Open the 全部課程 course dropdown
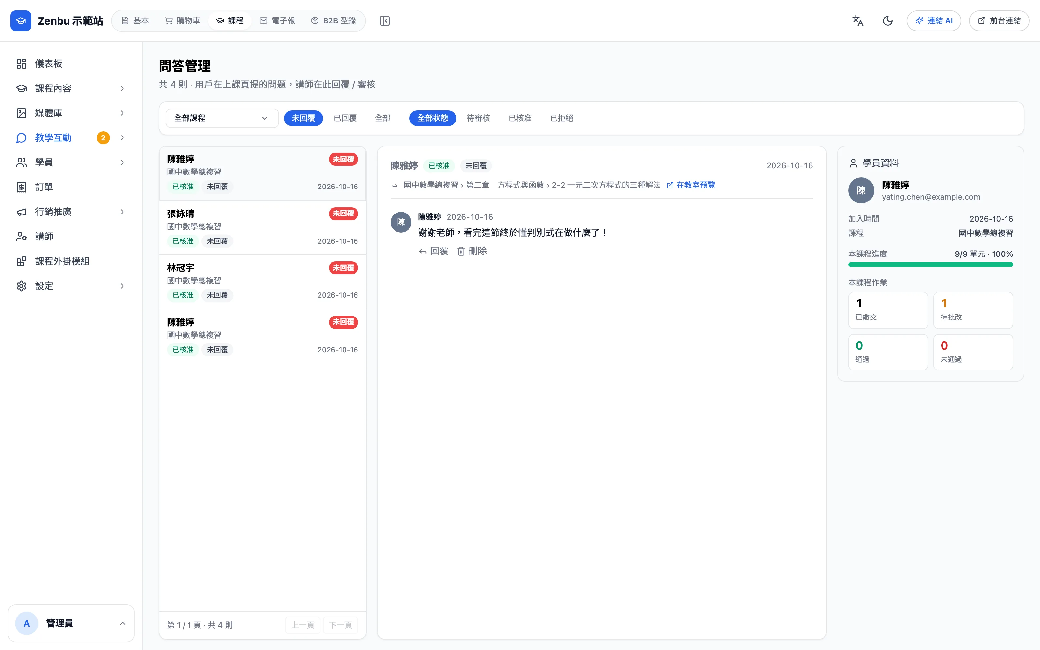 (222, 118)
